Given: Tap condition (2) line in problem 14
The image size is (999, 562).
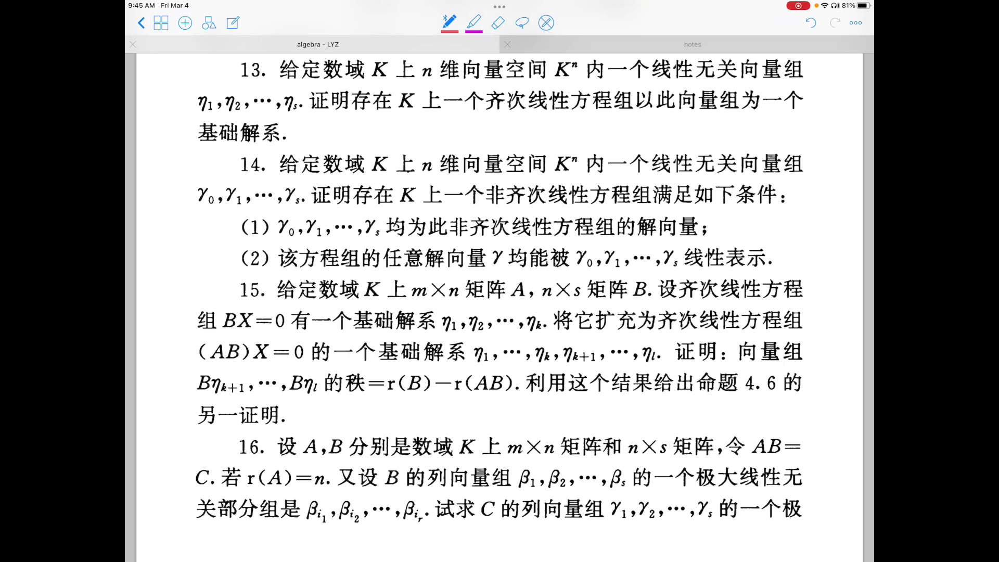Looking at the screenshot, I should click(507, 259).
